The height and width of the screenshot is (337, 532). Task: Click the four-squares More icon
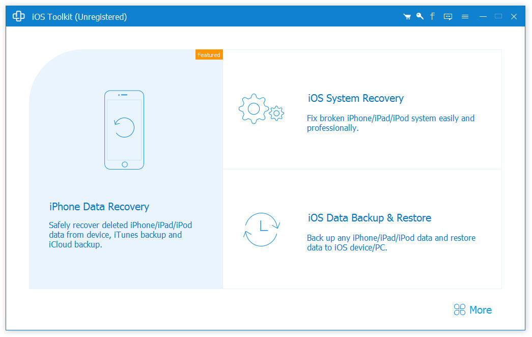460,310
